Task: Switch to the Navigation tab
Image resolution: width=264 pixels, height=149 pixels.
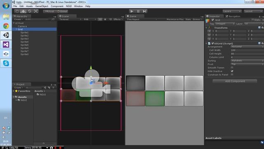Action: point(233,16)
